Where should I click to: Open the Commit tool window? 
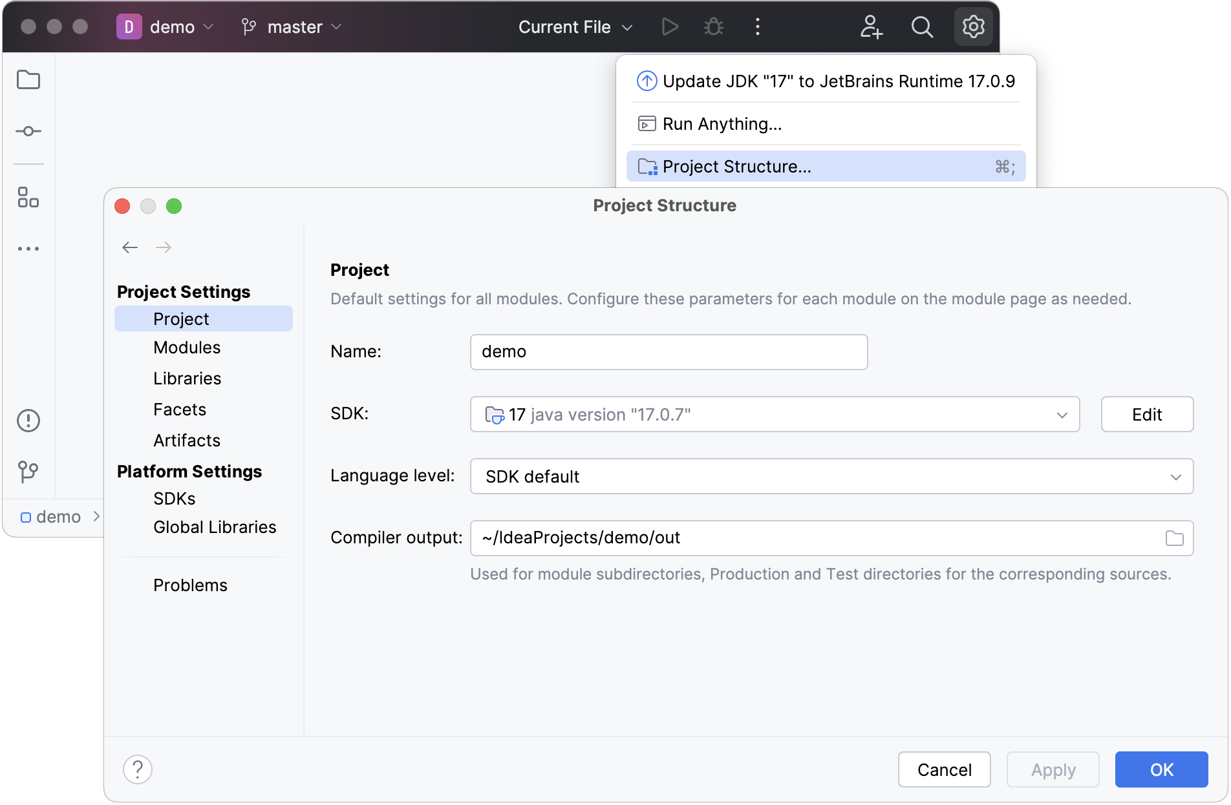28,131
